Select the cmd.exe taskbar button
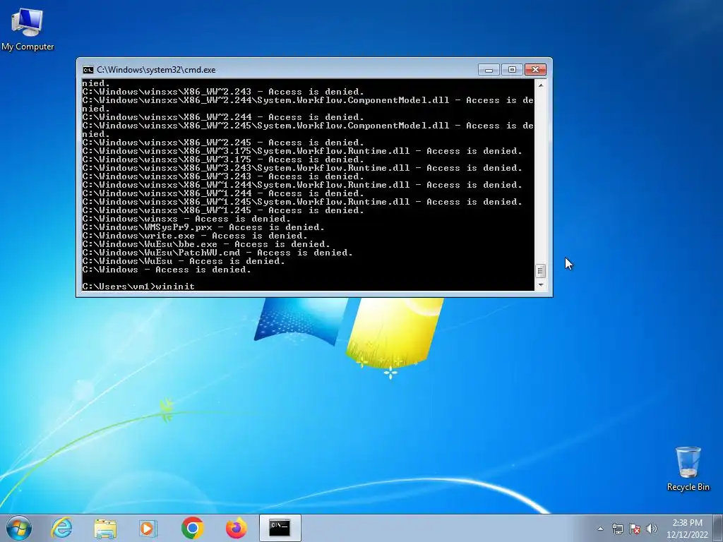This screenshot has width=723, height=542. [280, 528]
